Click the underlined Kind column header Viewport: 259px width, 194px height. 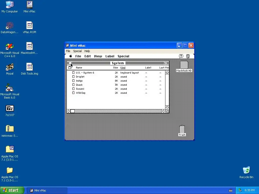[123, 68]
